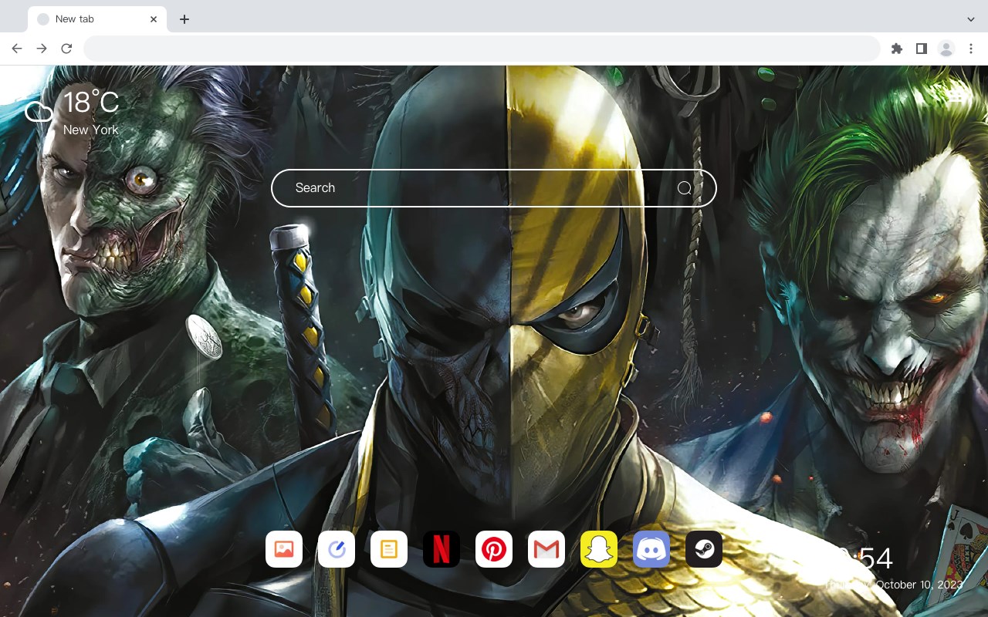The width and height of the screenshot is (988, 617).
Task: Reload the current page
Action: point(66,49)
